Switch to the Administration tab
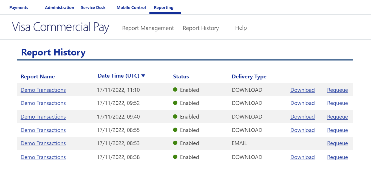 pos(60,8)
